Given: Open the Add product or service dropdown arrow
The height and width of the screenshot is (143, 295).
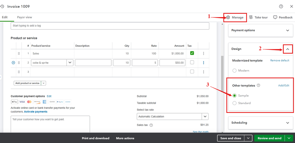Looking at the screenshot, I should pos(43,83).
